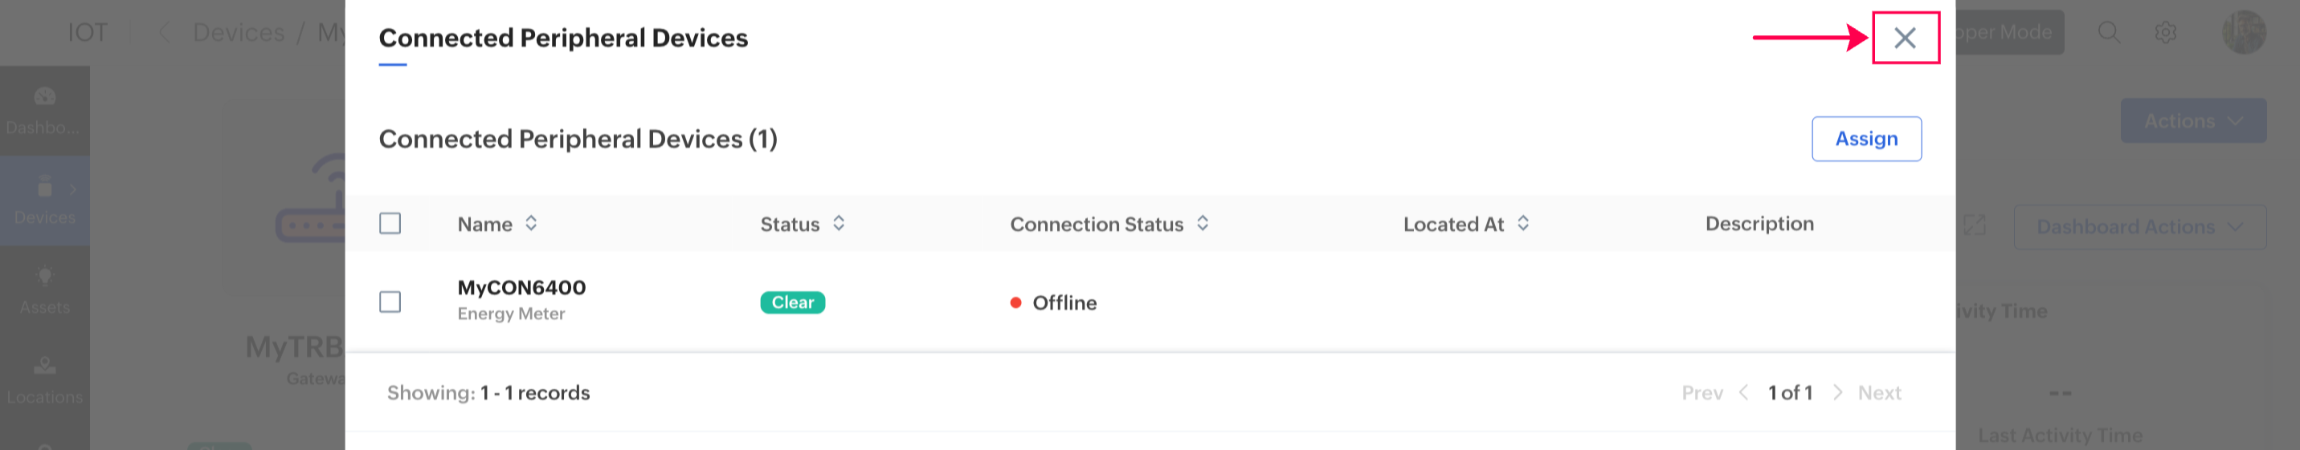Toggle the select-all header checkbox

click(390, 224)
